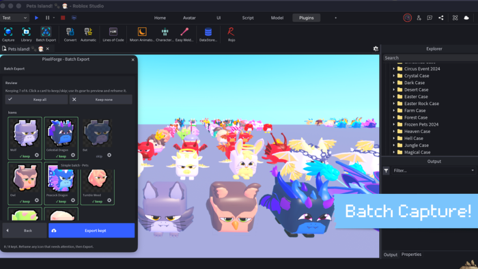Click the Keep none button
The image size is (478, 269).
tap(101, 100)
